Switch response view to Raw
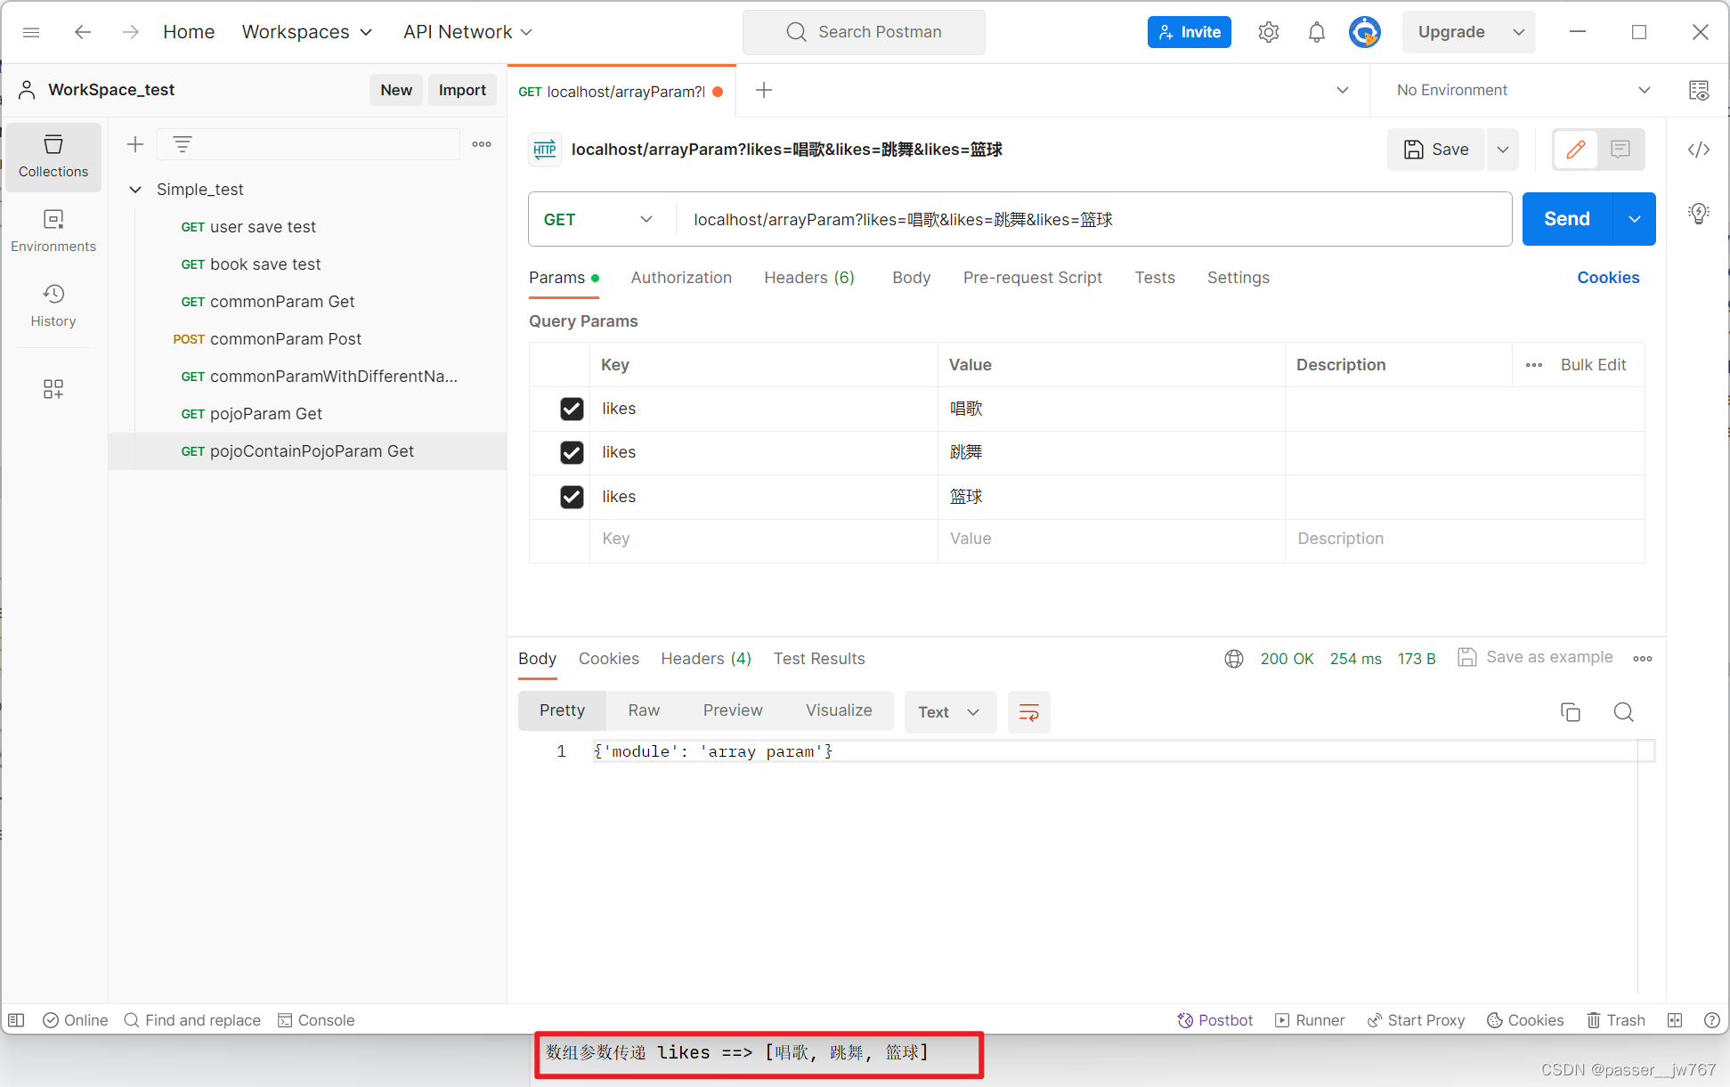1730x1087 pixels. click(x=644, y=710)
